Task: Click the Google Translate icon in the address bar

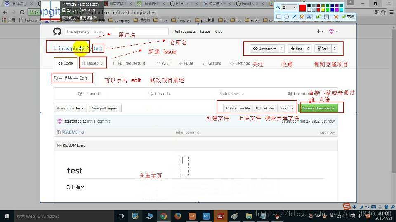Action: tap(377, 12)
